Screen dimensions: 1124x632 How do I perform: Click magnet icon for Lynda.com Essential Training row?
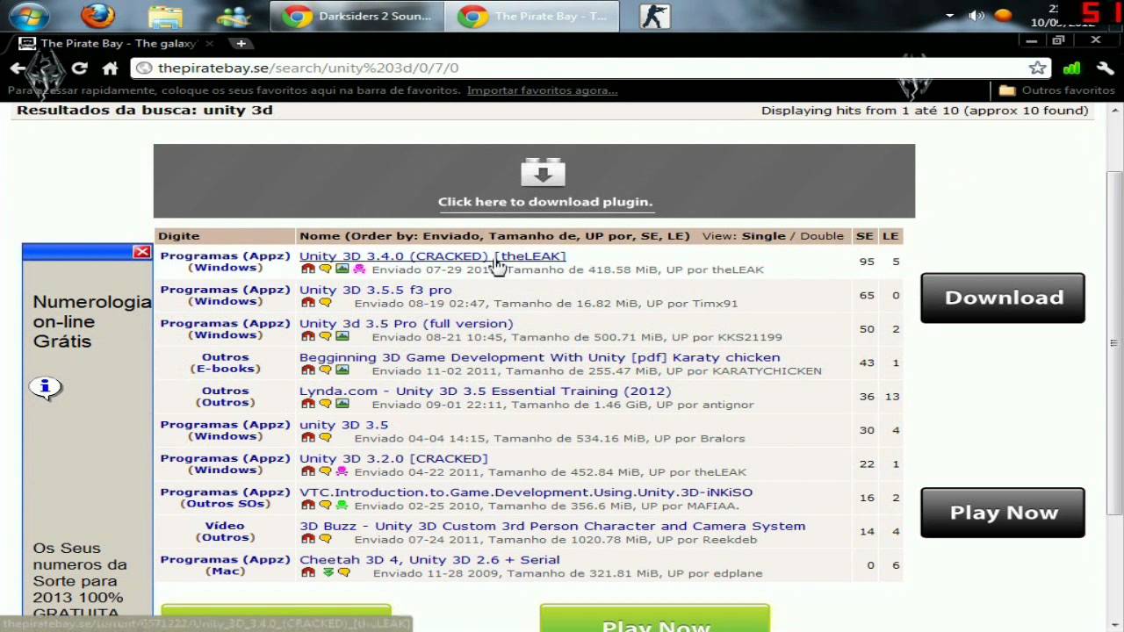click(307, 404)
